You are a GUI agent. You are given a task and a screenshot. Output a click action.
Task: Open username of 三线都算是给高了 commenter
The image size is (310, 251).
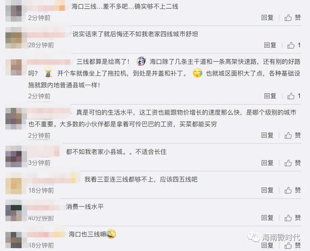[x=48, y=62]
